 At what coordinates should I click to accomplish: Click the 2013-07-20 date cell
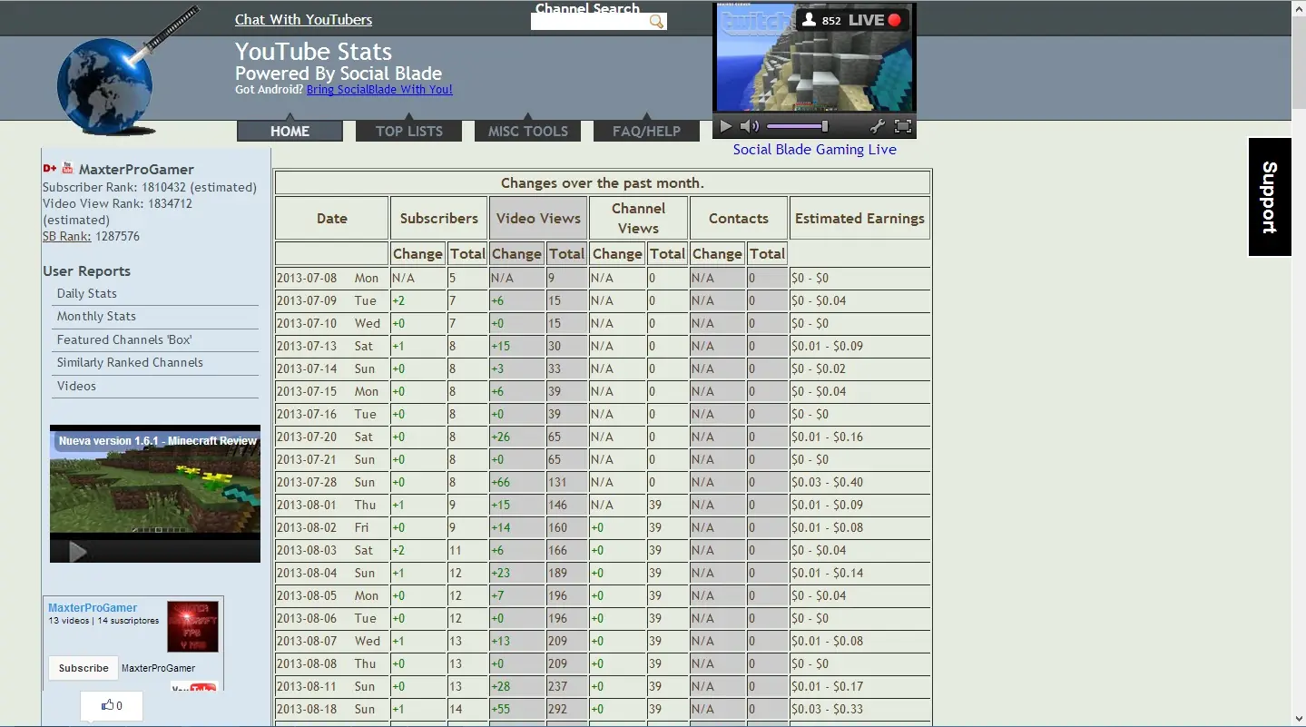tap(331, 437)
